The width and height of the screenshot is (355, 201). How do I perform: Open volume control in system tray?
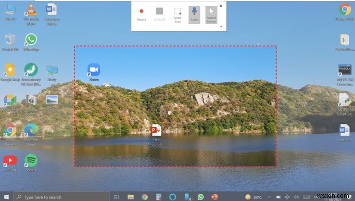(x=296, y=197)
